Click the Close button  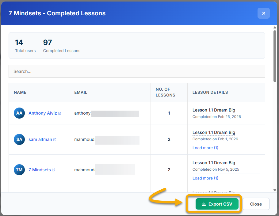(x=256, y=204)
